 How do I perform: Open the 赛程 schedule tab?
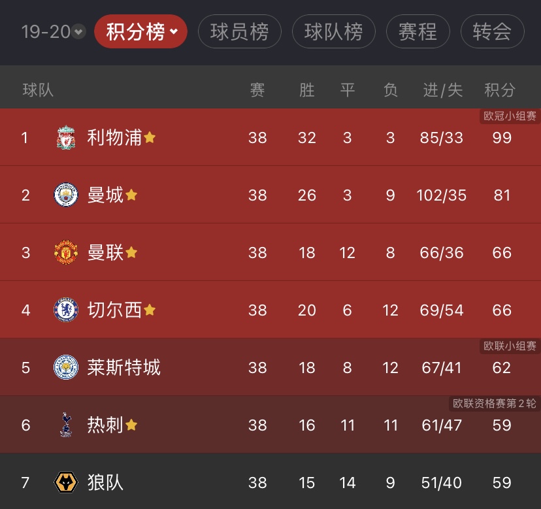(418, 31)
